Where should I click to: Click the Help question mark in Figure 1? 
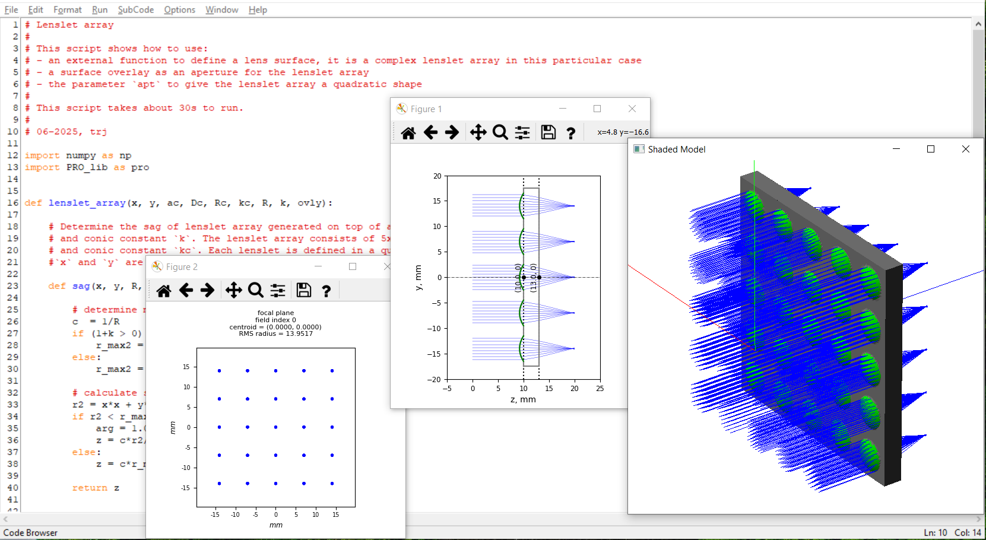click(571, 133)
